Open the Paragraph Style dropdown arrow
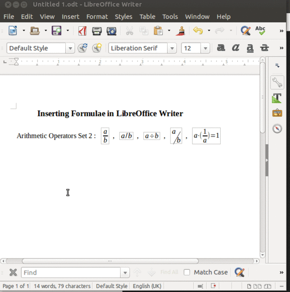 [70, 48]
